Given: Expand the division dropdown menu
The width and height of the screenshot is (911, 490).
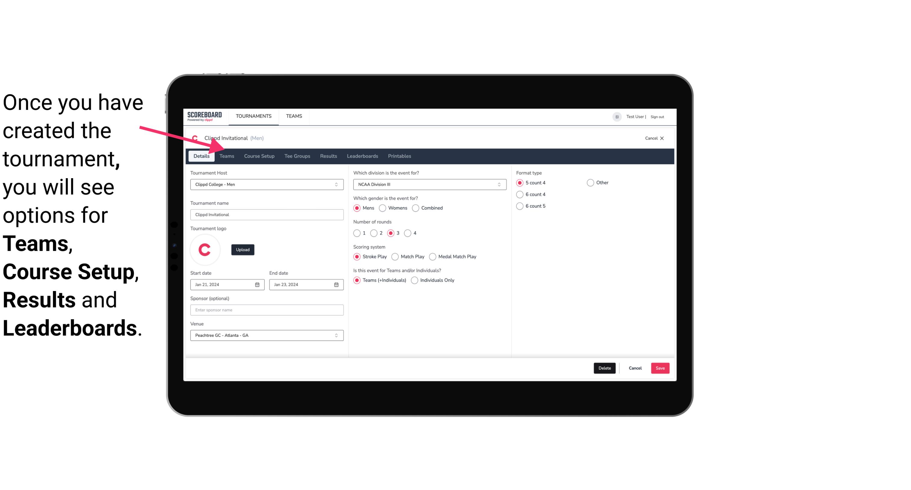Looking at the screenshot, I should coord(498,185).
